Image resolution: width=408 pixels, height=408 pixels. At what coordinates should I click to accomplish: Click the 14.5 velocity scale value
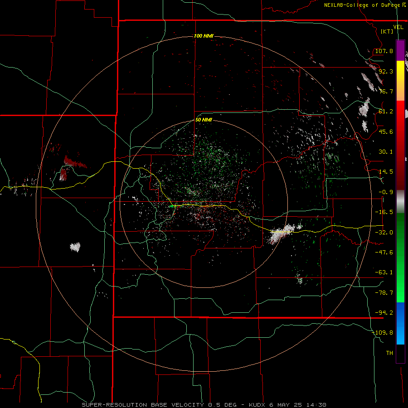pos(386,172)
